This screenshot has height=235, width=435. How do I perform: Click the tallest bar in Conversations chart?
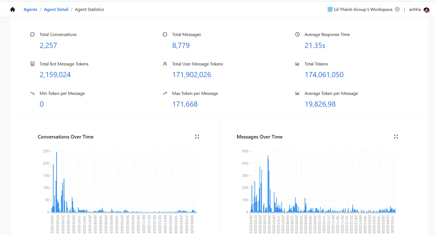[x=57, y=182]
